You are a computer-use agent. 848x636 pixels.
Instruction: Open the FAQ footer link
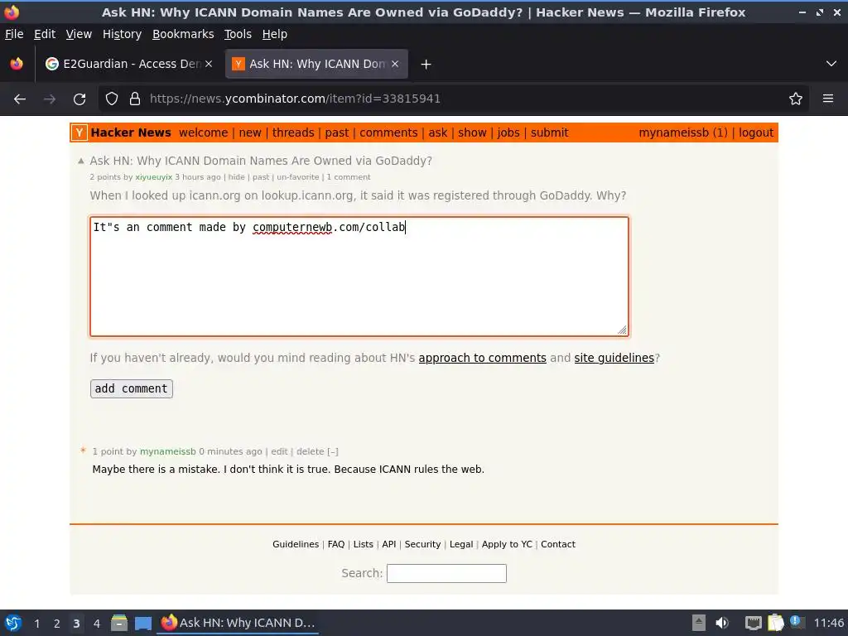(336, 545)
